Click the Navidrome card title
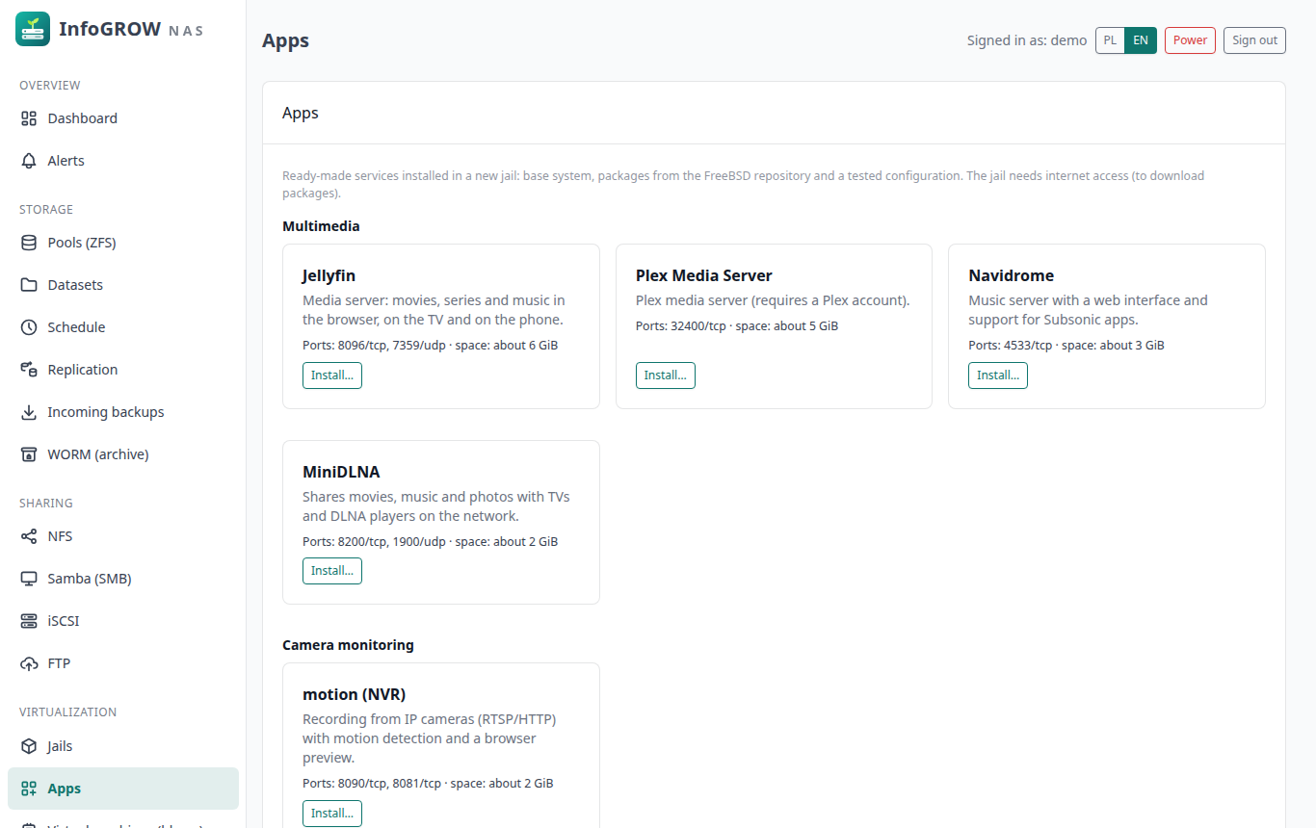1316x828 pixels. 1012,275
